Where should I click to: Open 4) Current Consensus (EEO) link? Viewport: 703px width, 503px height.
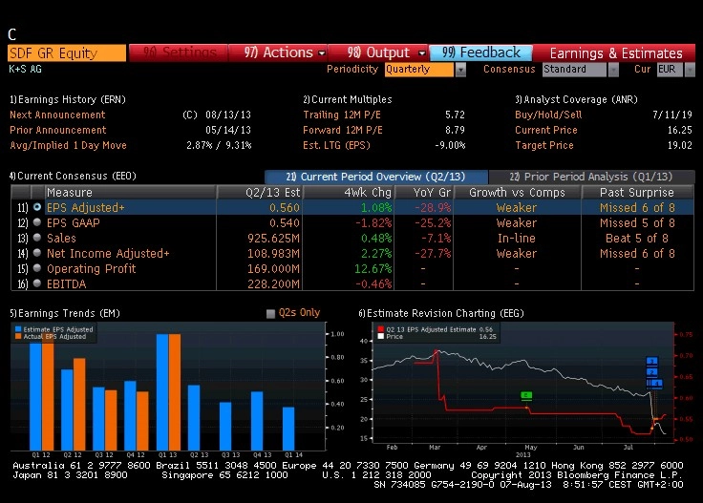point(73,176)
